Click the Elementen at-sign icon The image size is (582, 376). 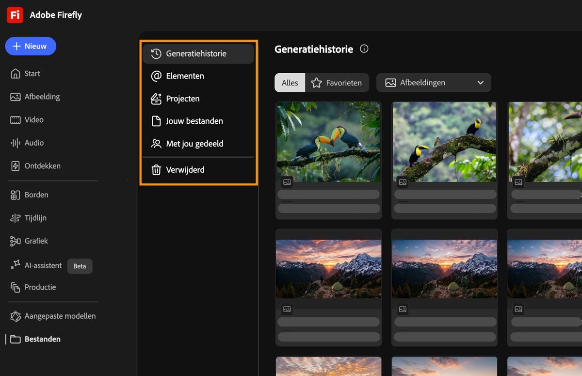(x=156, y=76)
